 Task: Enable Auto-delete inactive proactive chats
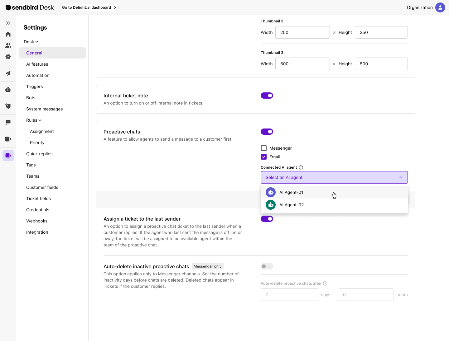point(267,266)
